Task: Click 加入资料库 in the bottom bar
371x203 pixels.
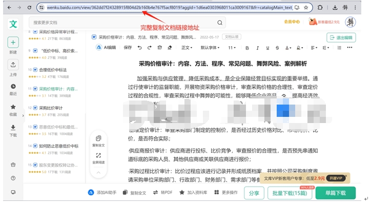Action: coord(193,193)
